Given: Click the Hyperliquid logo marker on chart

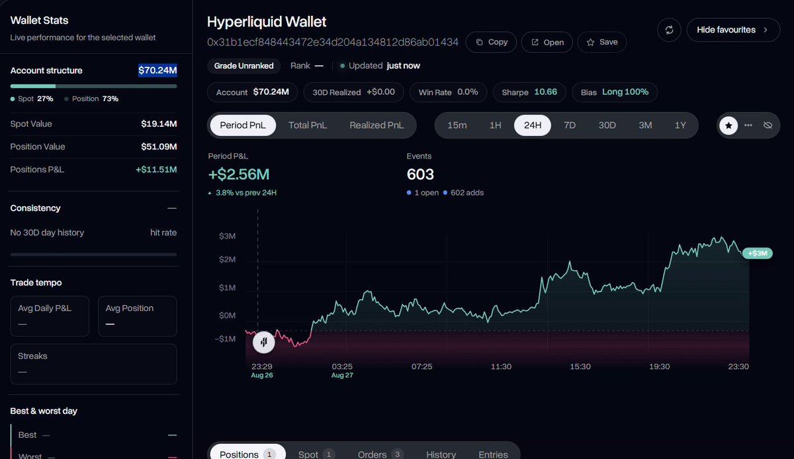Looking at the screenshot, I should 264,342.
